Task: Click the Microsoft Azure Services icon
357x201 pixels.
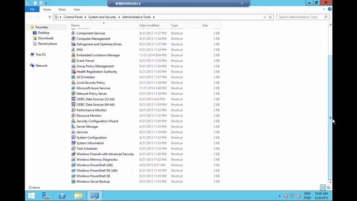Action: (x=73, y=88)
